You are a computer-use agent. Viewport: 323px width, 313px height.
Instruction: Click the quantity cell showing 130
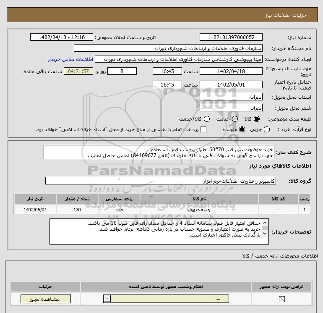click(x=77, y=210)
